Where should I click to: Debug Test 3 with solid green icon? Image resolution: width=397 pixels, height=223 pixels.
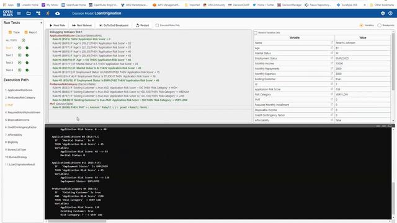click(x=27, y=63)
